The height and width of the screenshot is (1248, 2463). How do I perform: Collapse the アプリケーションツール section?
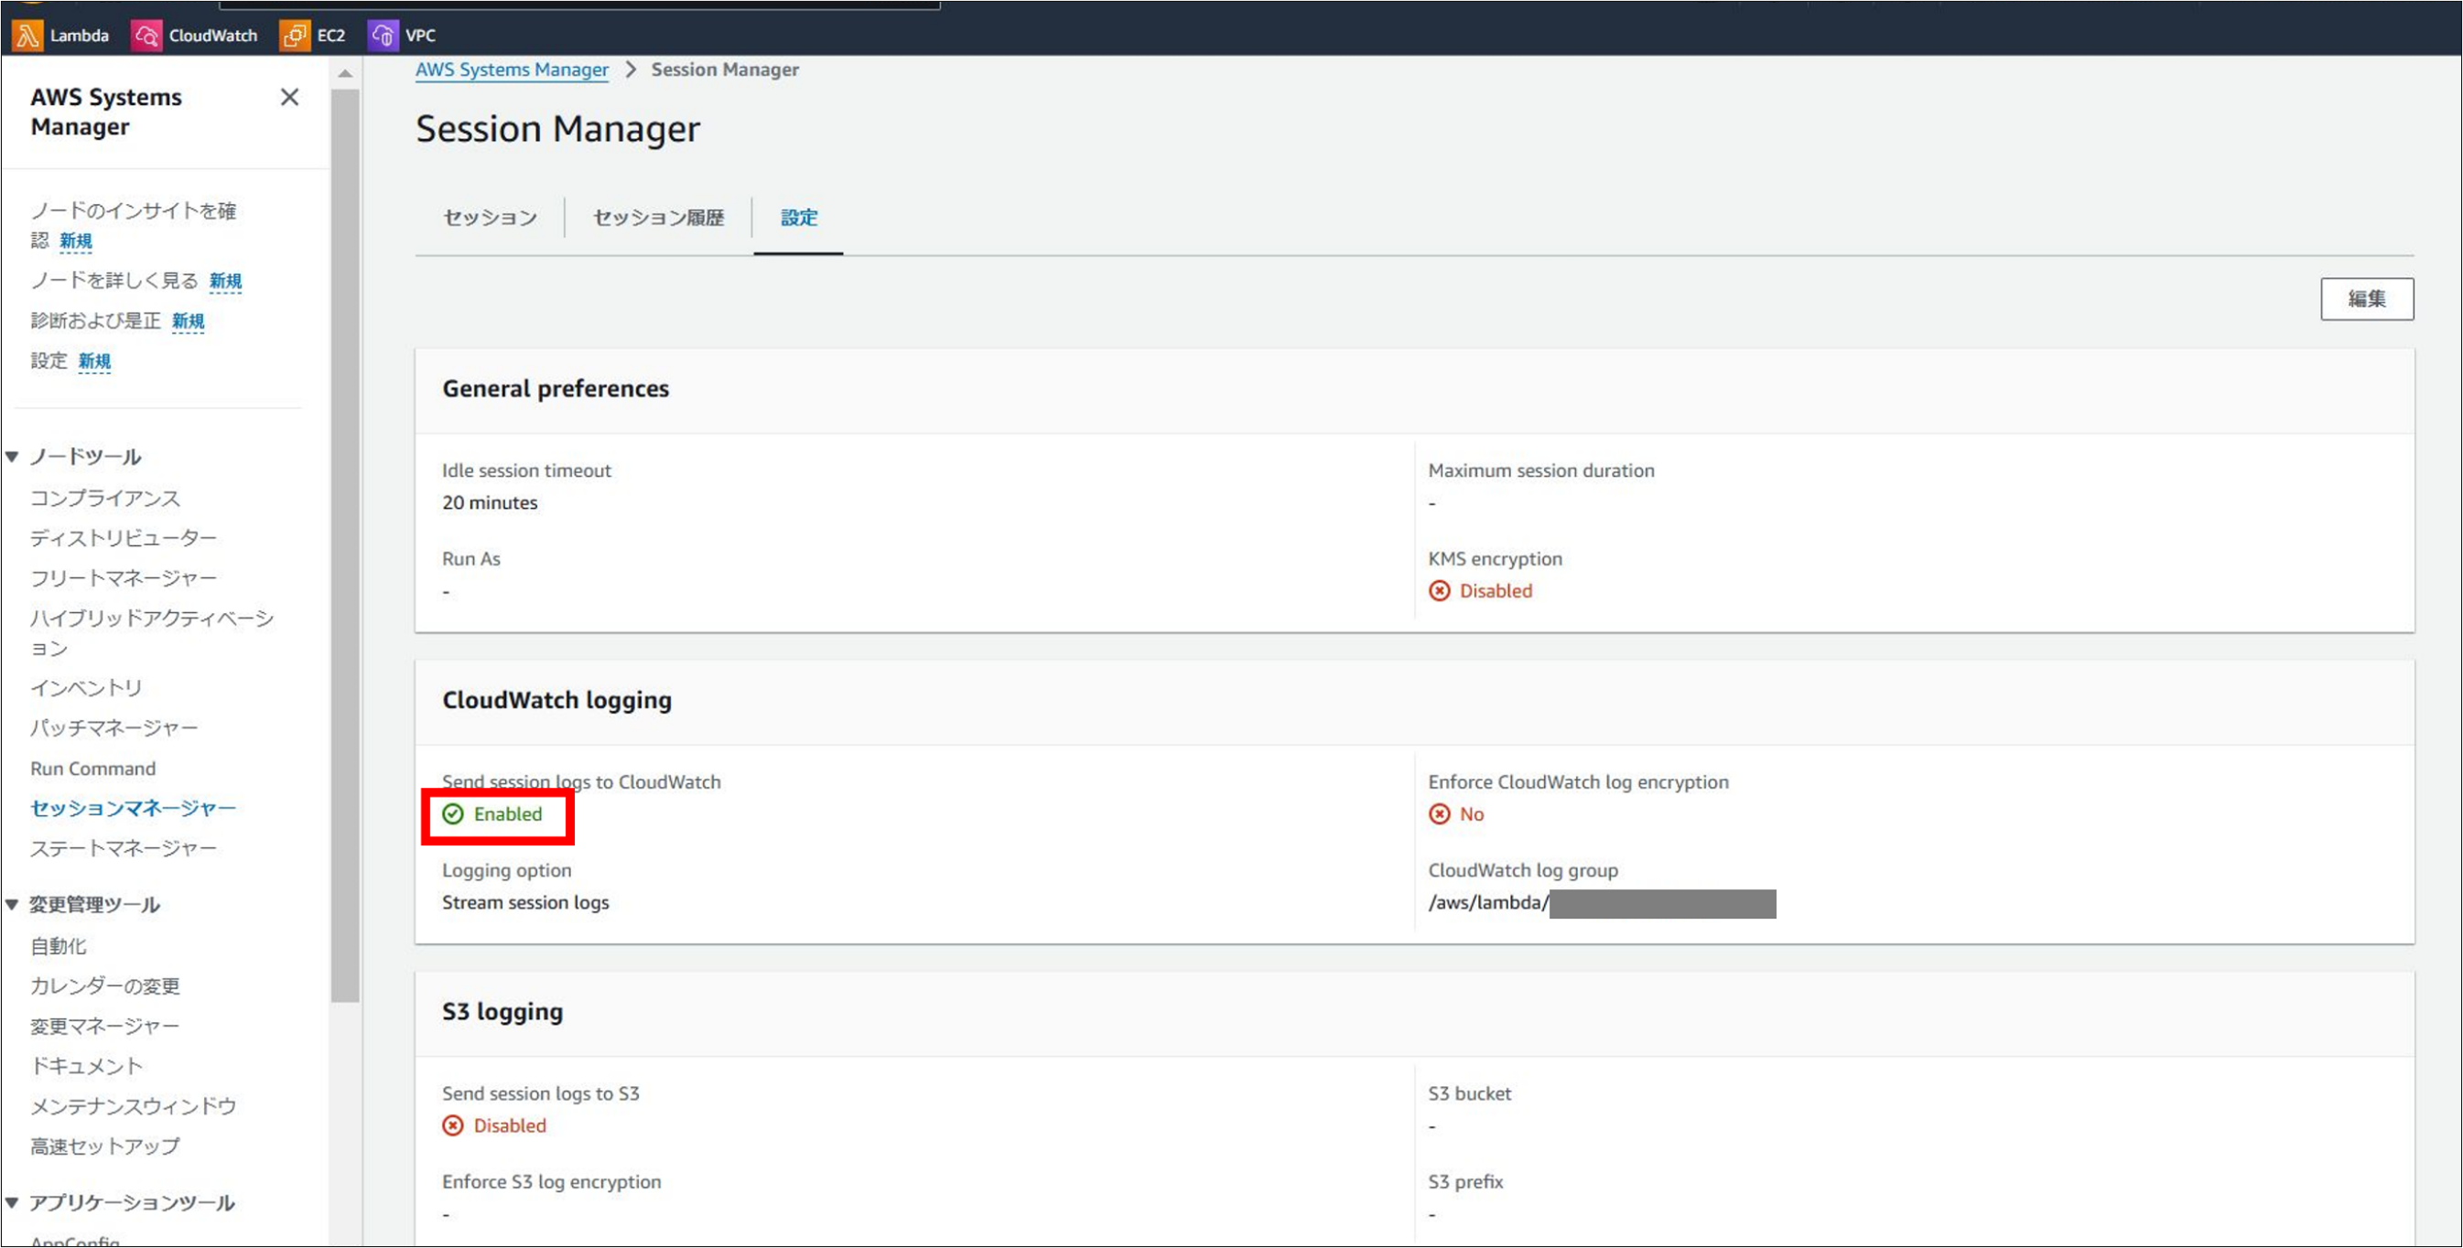13,1203
